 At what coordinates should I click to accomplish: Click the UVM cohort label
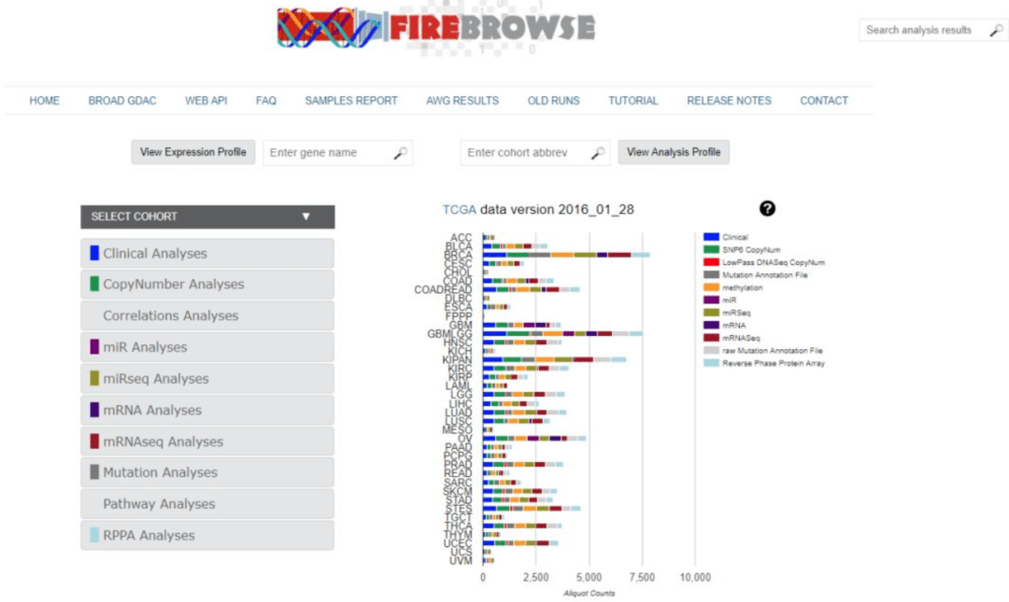(461, 561)
